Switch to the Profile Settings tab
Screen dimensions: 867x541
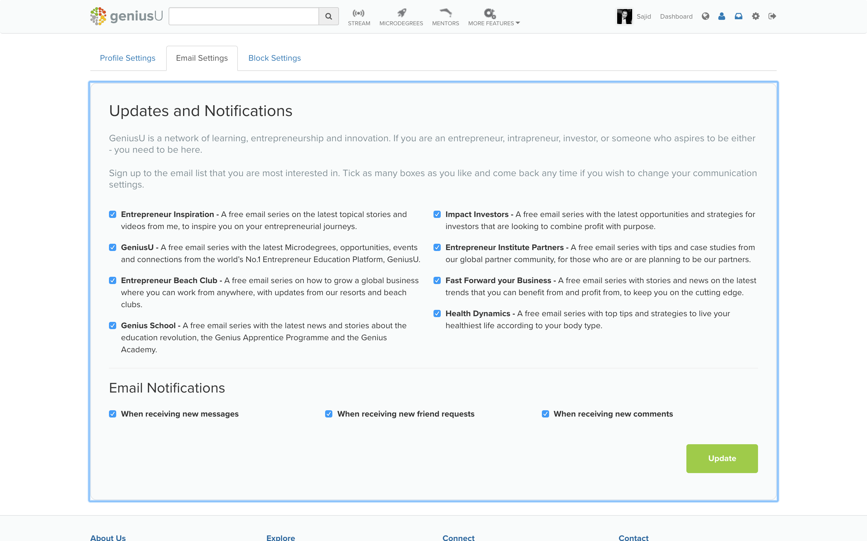tap(128, 58)
